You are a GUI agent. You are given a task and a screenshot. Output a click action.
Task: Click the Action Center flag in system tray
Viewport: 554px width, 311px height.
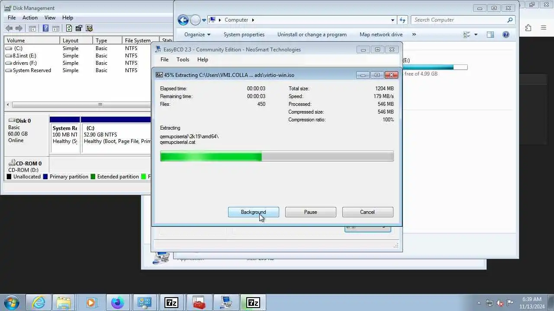click(510, 303)
